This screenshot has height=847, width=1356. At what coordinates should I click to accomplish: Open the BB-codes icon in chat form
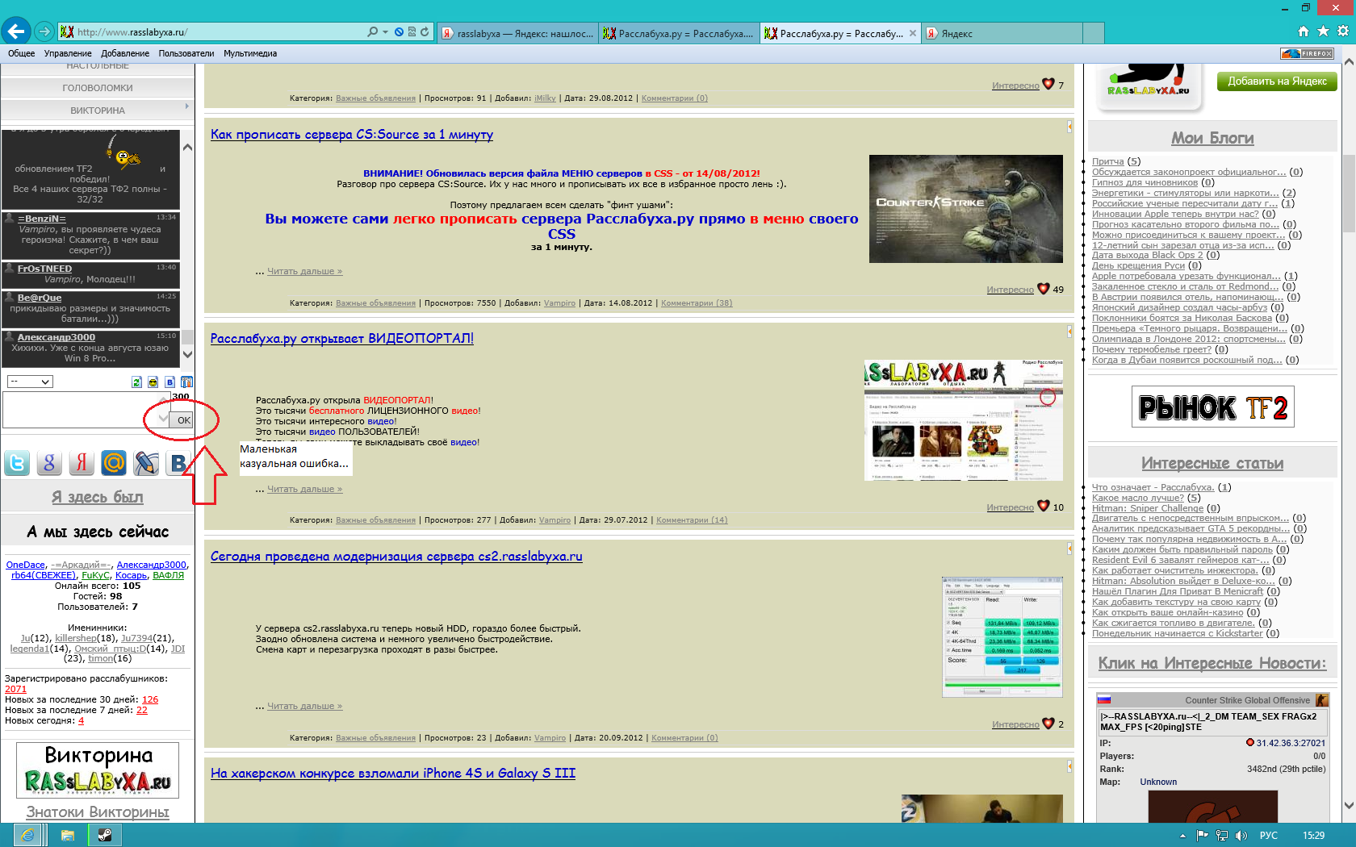pyautogui.click(x=169, y=382)
